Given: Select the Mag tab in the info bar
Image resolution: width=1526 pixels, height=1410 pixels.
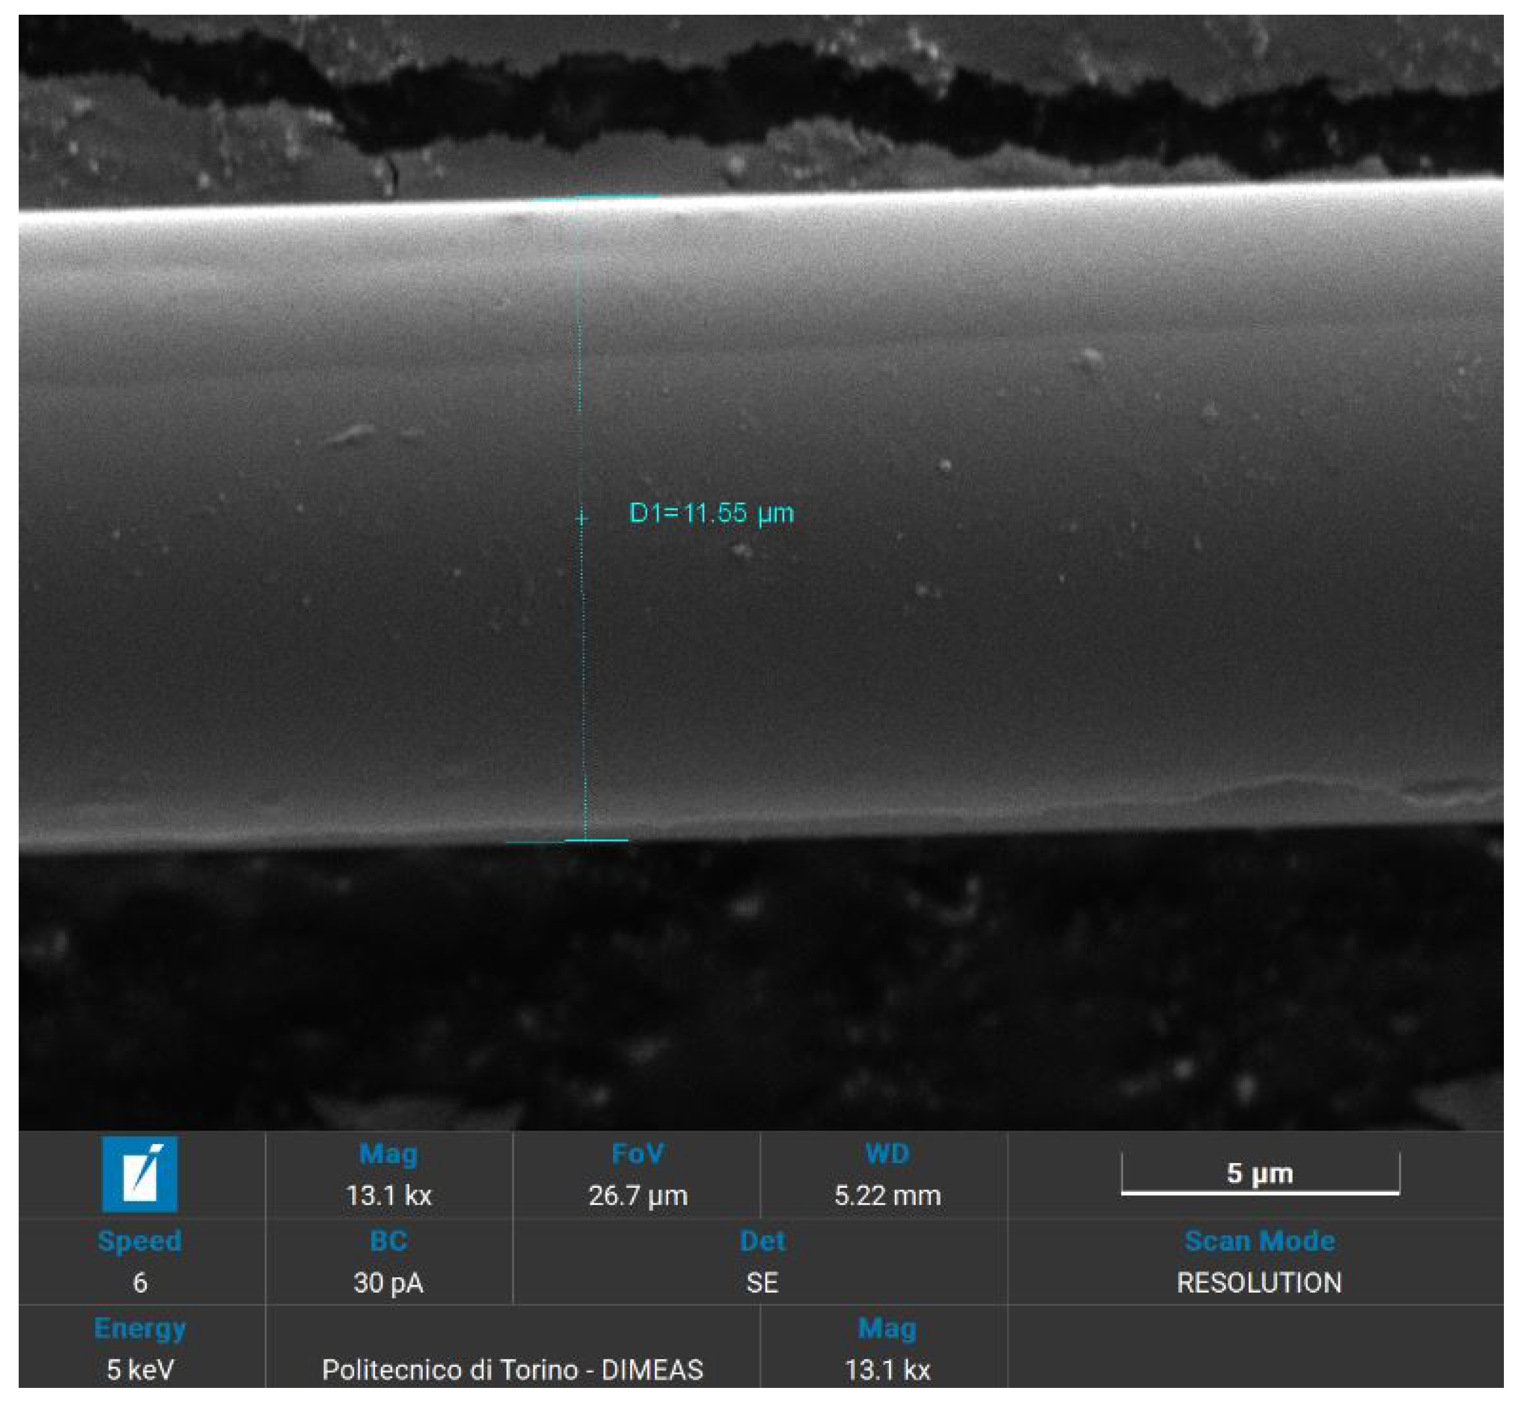Looking at the screenshot, I should 389,1154.
